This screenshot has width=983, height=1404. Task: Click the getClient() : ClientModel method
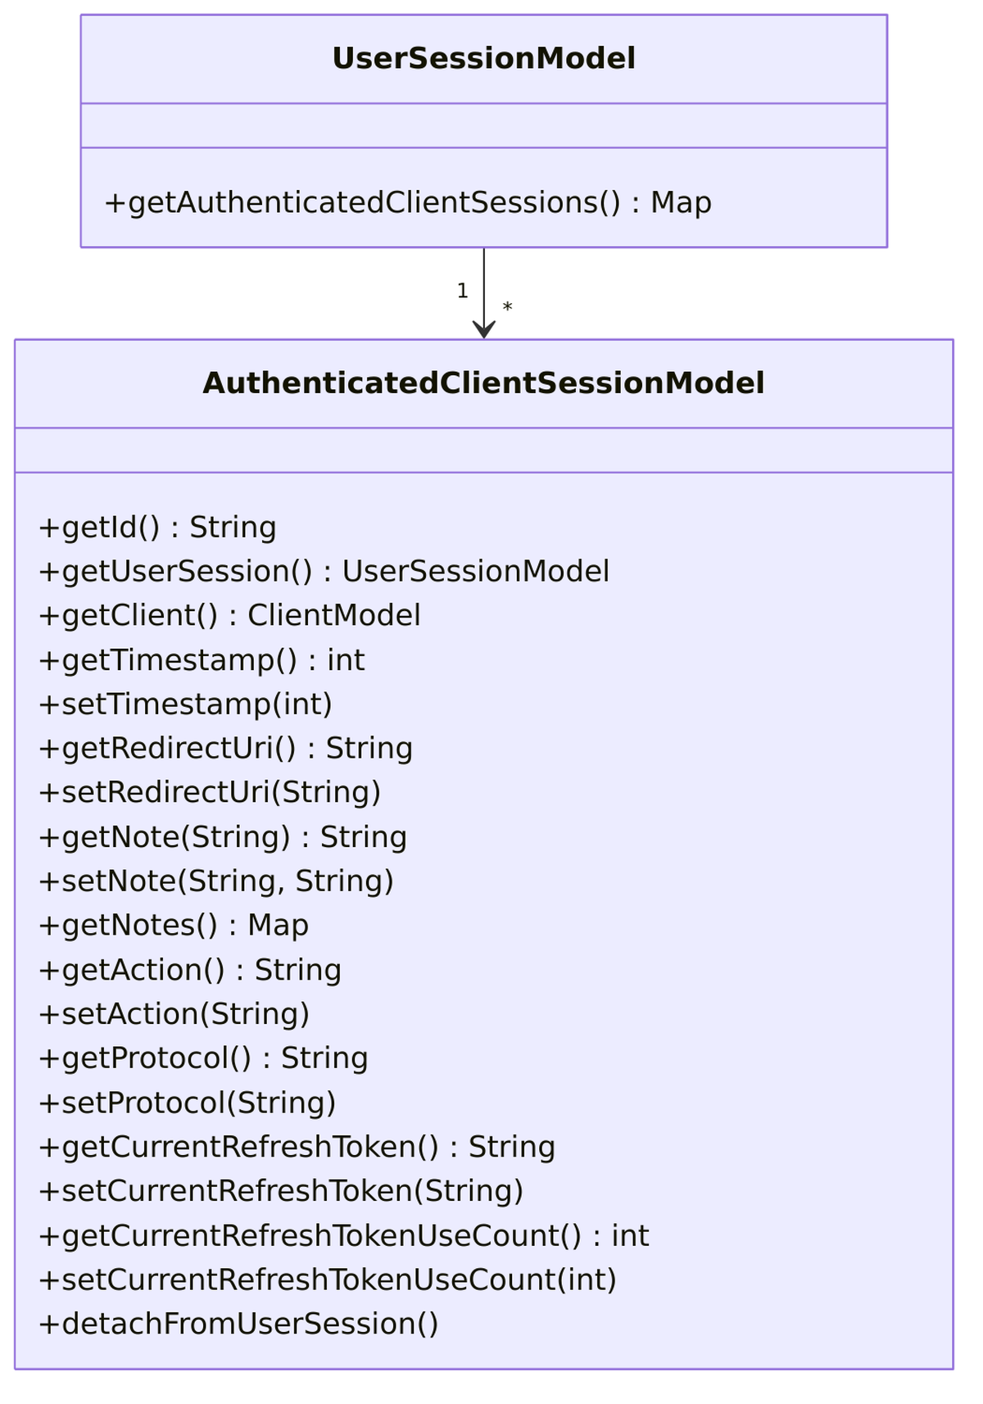(x=229, y=616)
